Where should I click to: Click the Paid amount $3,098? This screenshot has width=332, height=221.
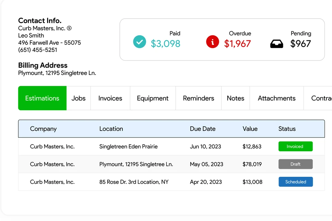[x=166, y=44]
